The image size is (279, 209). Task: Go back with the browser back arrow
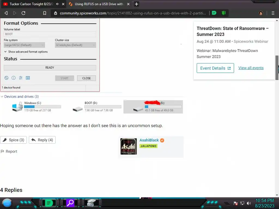(6, 13)
